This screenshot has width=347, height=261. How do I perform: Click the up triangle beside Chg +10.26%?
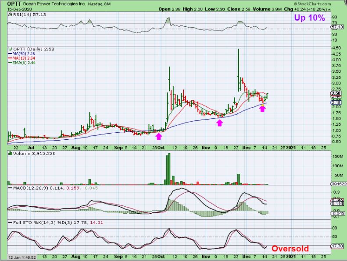click(x=329, y=10)
